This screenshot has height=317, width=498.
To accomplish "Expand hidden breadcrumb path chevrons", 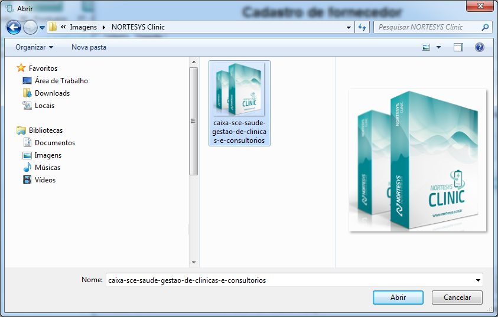I will pos(63,27).
